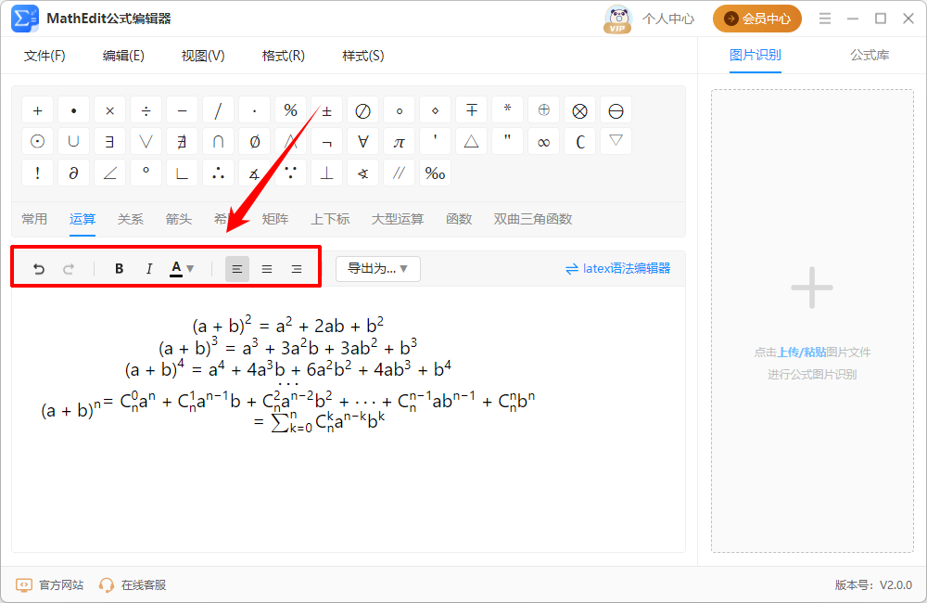Image resolution: width=927 pixels, height=603 pixels.
Task: Open the hamburger settings menu
Action: 825,19
